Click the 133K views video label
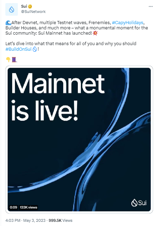This screenshot has height=226, width=157. (x=29, y=207)
